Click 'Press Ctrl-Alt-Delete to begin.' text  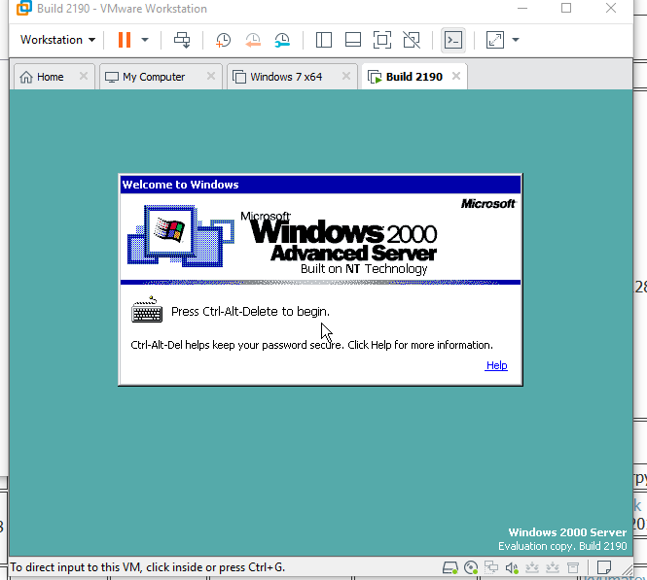[250, 312]
